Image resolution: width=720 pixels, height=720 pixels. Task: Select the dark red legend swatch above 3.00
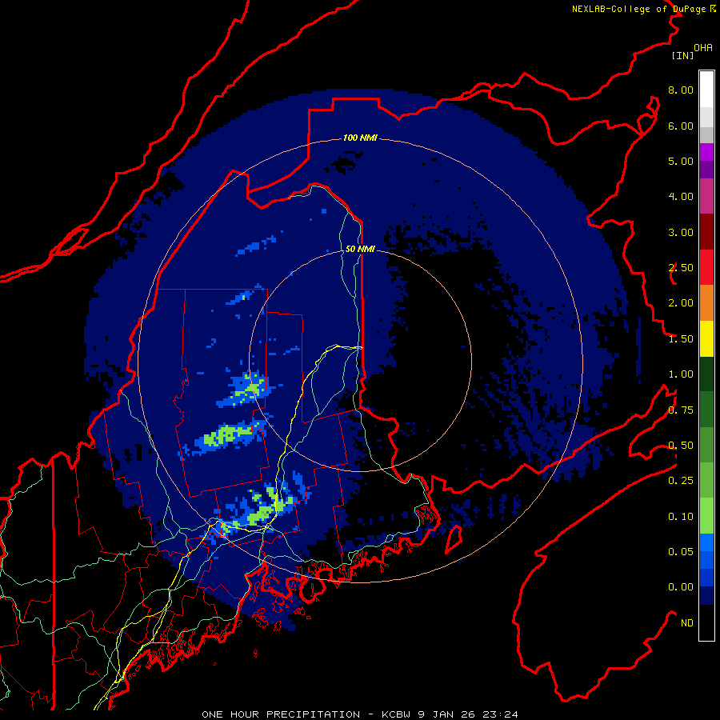click(x=706, y=232)
